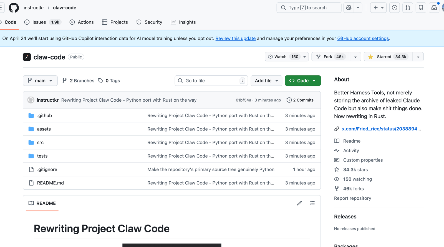Open the green Code dropdown

click(x=302, y=81)
